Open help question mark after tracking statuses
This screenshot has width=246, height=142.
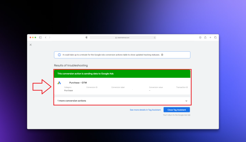click(162, 55)
